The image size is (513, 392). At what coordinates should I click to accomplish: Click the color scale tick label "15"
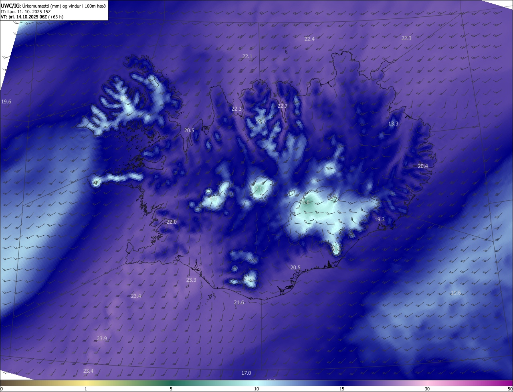click(x=342, y=389)
